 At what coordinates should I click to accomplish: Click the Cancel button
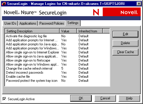(105, 98)
